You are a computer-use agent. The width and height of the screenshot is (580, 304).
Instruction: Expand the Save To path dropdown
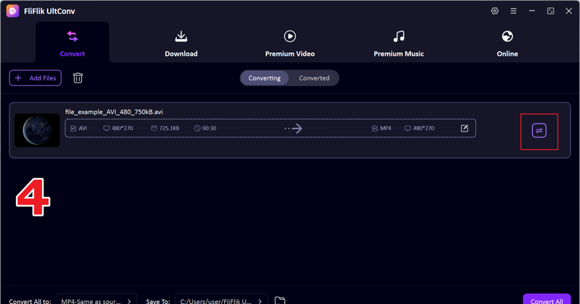pyautogui.click(x=221, y=300)
